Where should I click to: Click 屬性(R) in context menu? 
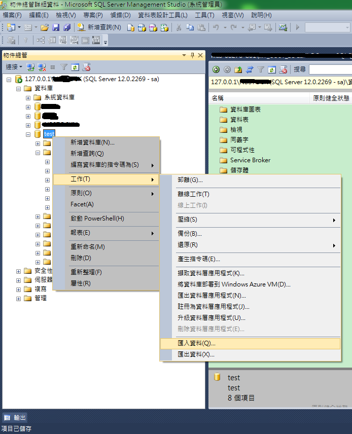[106, 283]
